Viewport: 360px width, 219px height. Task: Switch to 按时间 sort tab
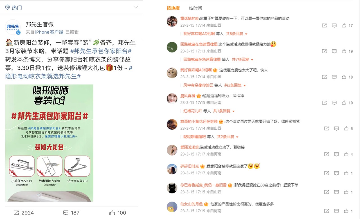tap(195, 8)
